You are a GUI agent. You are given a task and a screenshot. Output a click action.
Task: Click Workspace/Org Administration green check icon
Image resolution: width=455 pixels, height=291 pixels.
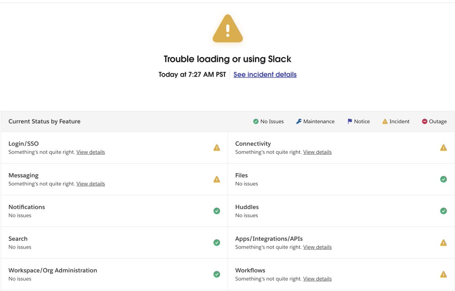click(217, 274)
